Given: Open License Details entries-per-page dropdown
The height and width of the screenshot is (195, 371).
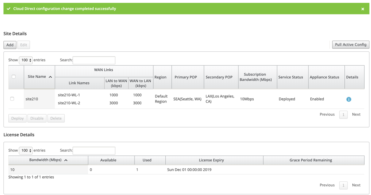Looking at the screenshot, I should (x=26, y=150).
